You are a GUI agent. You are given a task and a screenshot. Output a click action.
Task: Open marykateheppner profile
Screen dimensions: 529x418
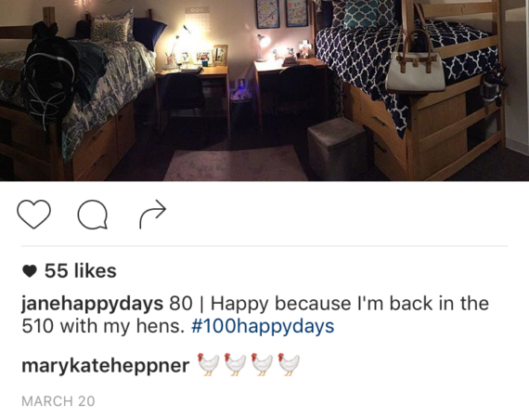pos(105,366)
